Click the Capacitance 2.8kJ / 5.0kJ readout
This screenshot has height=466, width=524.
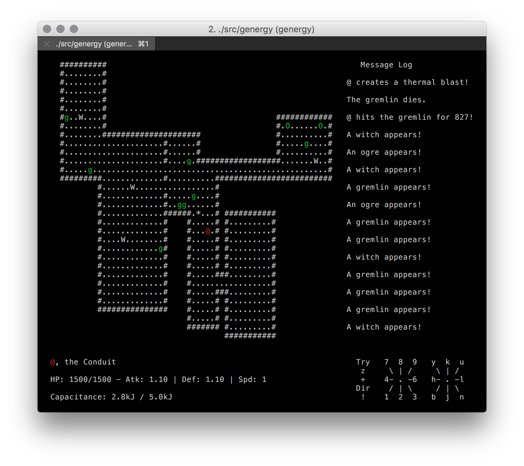[x=111, y=397]
